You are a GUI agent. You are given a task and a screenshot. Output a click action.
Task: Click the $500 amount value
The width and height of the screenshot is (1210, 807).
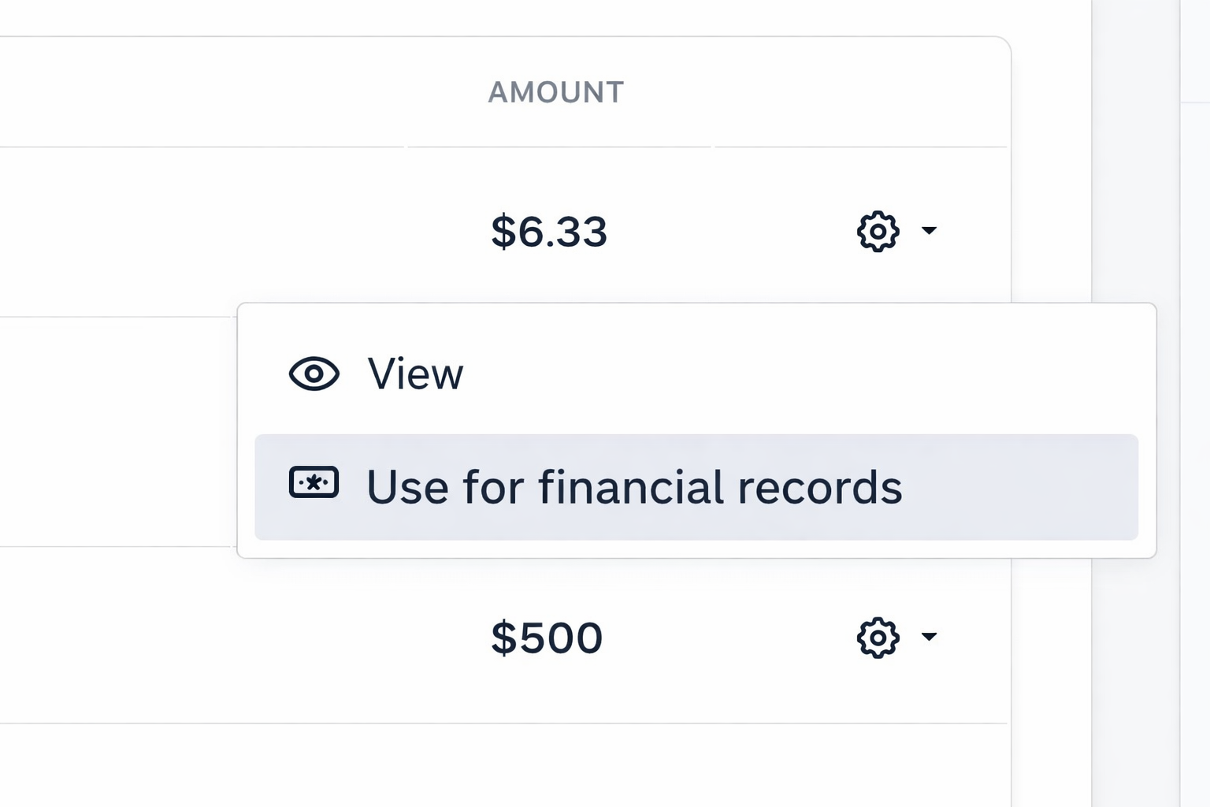click(x=547, y=638)
